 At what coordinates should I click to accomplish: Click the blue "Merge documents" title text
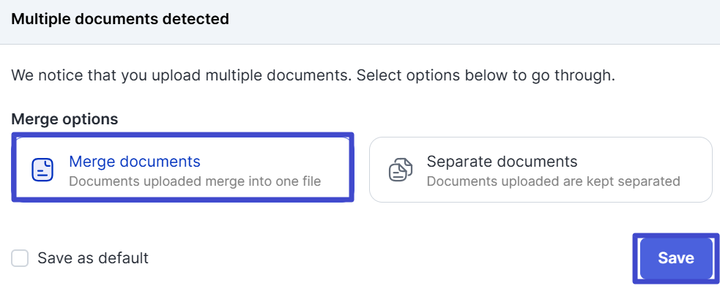[x=134, y=162]
